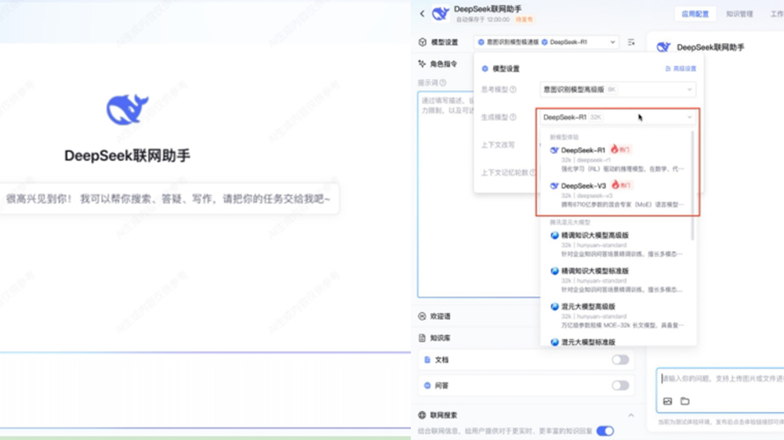784x440 pixels.
Task: Click the greeting message 很高兴见到你
Action: [168, 199]
